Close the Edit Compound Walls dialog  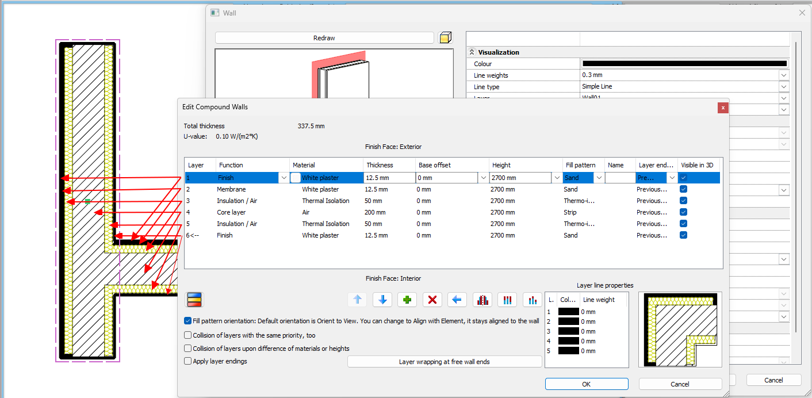click(723, 108)
